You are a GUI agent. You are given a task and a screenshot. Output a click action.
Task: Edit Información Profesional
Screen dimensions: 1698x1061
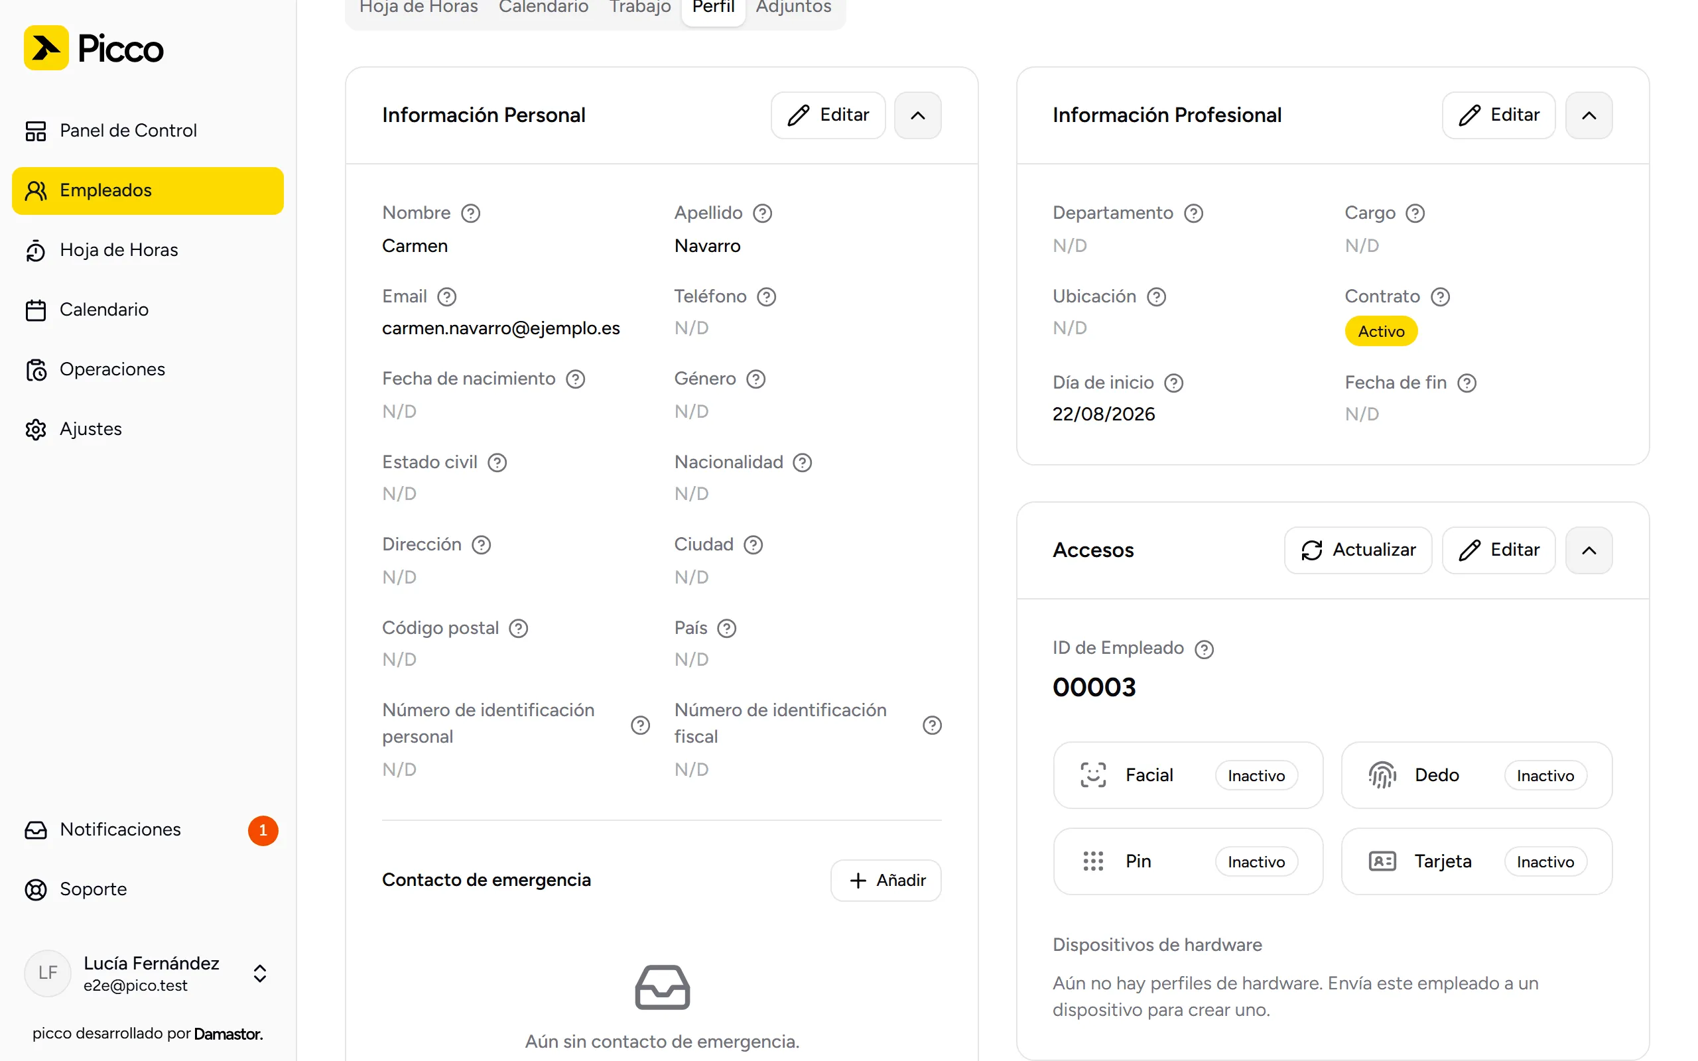click(1499, 115)
